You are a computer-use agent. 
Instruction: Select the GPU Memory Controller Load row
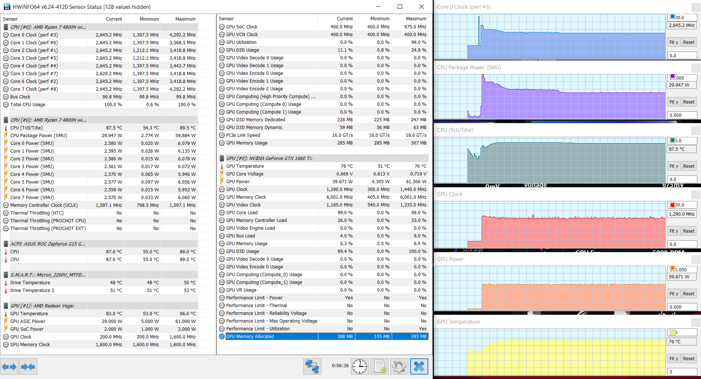323,220
